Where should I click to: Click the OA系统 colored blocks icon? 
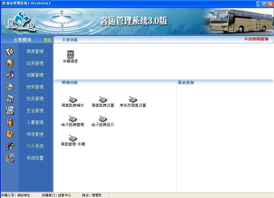10,146
